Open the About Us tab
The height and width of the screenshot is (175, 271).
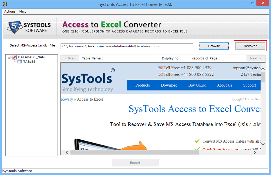pyautogui.click(x=224, y=85)
